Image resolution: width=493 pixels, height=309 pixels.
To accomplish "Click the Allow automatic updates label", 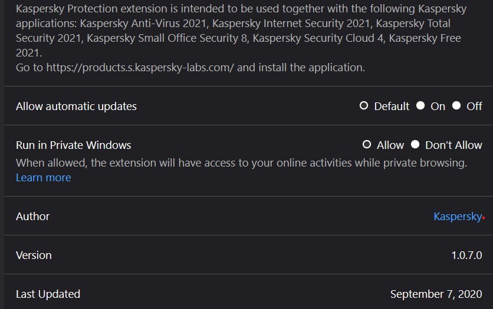I will 76,107.
